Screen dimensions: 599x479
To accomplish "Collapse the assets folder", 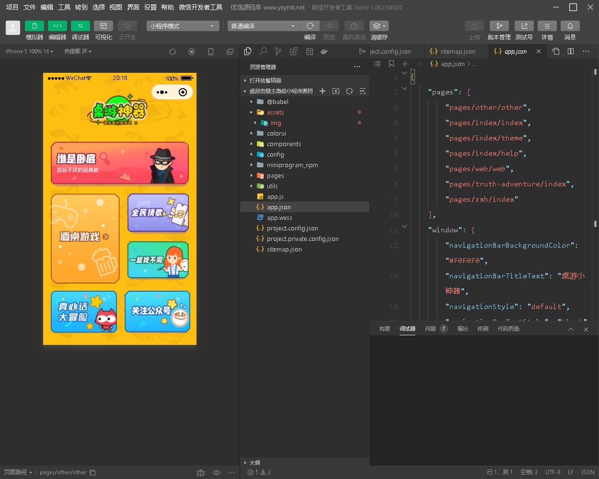I will coord(305,112).
